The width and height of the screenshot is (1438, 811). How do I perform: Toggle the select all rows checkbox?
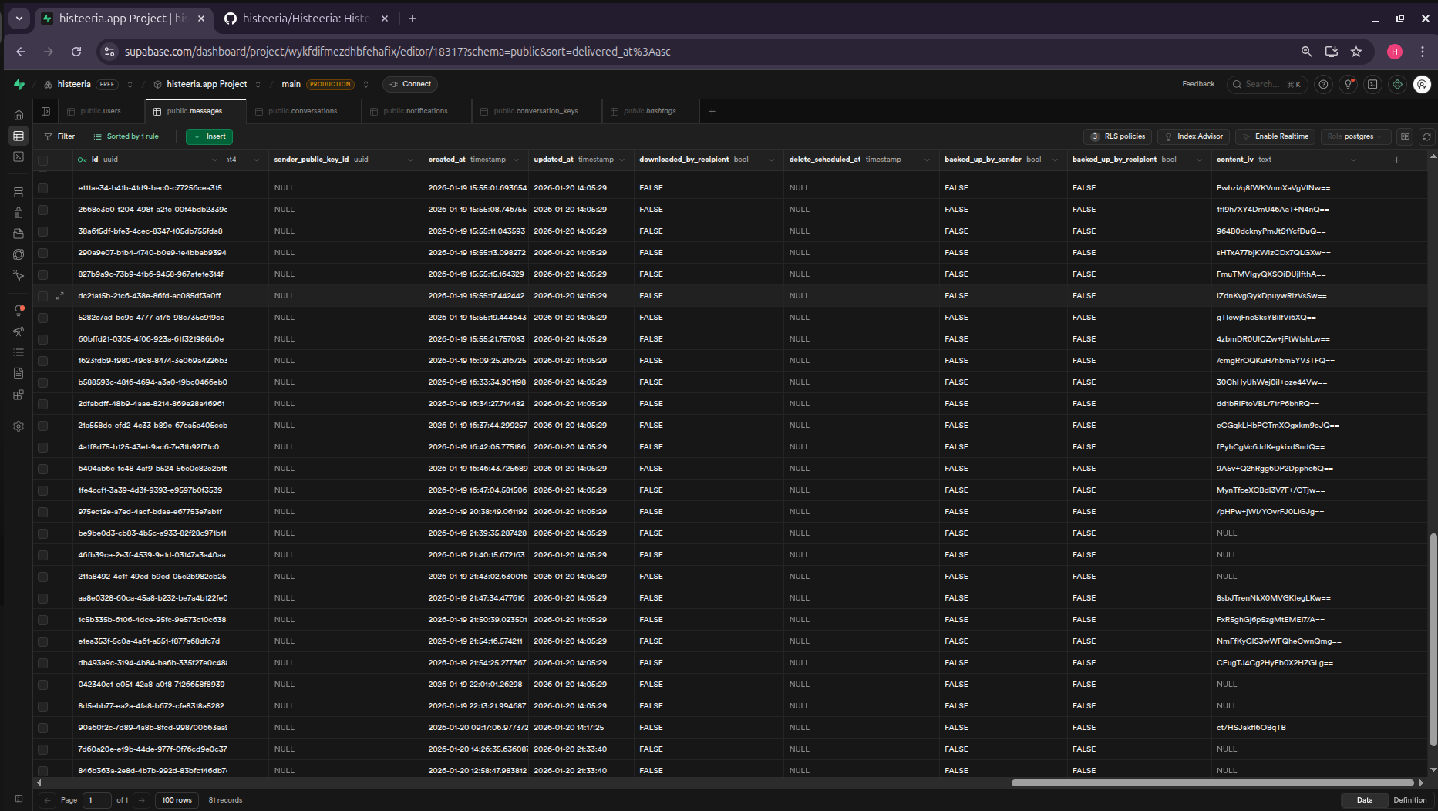click(43, 160)
